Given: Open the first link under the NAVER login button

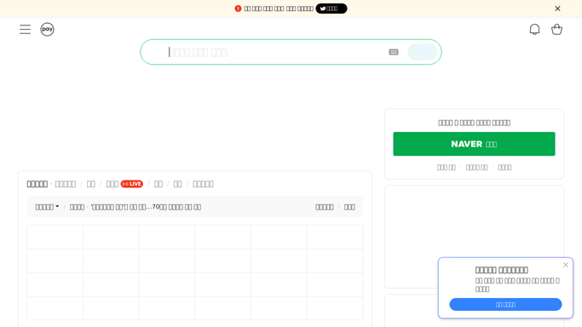Looking at the screenshot, I should tap(447, 168).
